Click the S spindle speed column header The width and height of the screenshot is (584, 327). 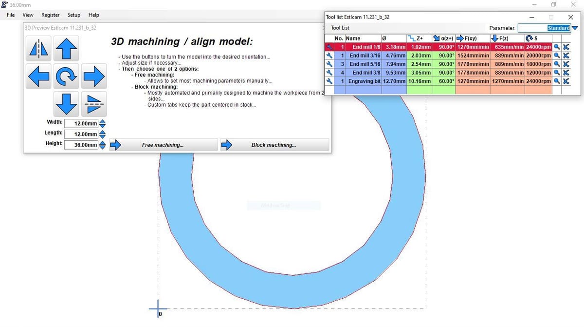coord(539,38)
